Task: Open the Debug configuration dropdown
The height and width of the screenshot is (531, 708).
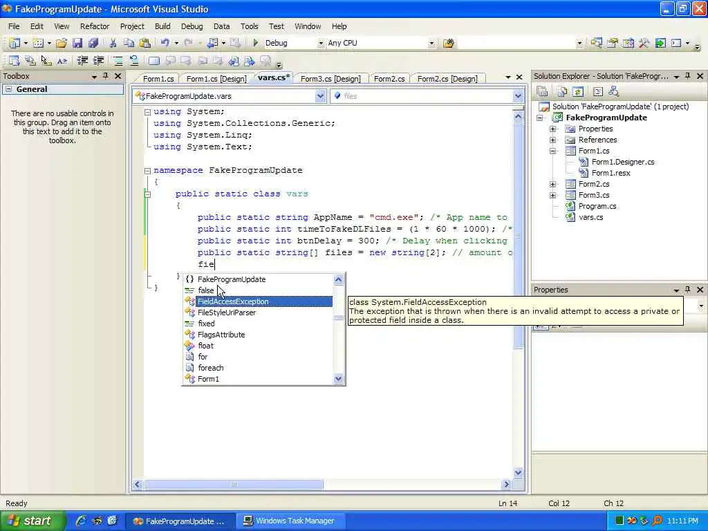Action: [321, 44]
